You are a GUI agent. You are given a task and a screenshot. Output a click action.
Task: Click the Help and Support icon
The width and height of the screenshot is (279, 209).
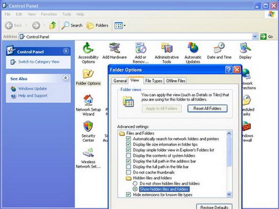pos(13,96)
